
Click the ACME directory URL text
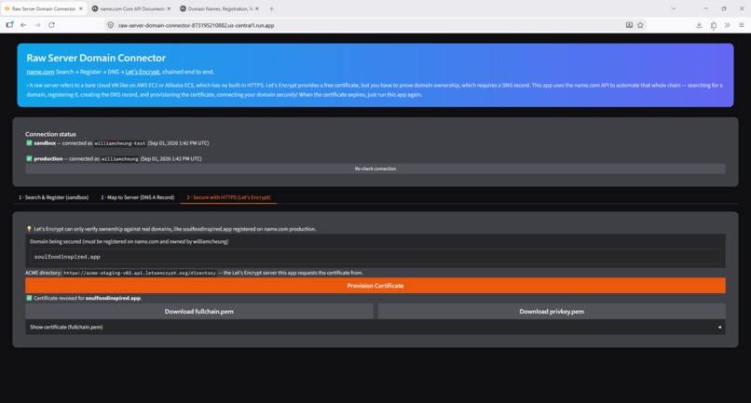point(140,273)
